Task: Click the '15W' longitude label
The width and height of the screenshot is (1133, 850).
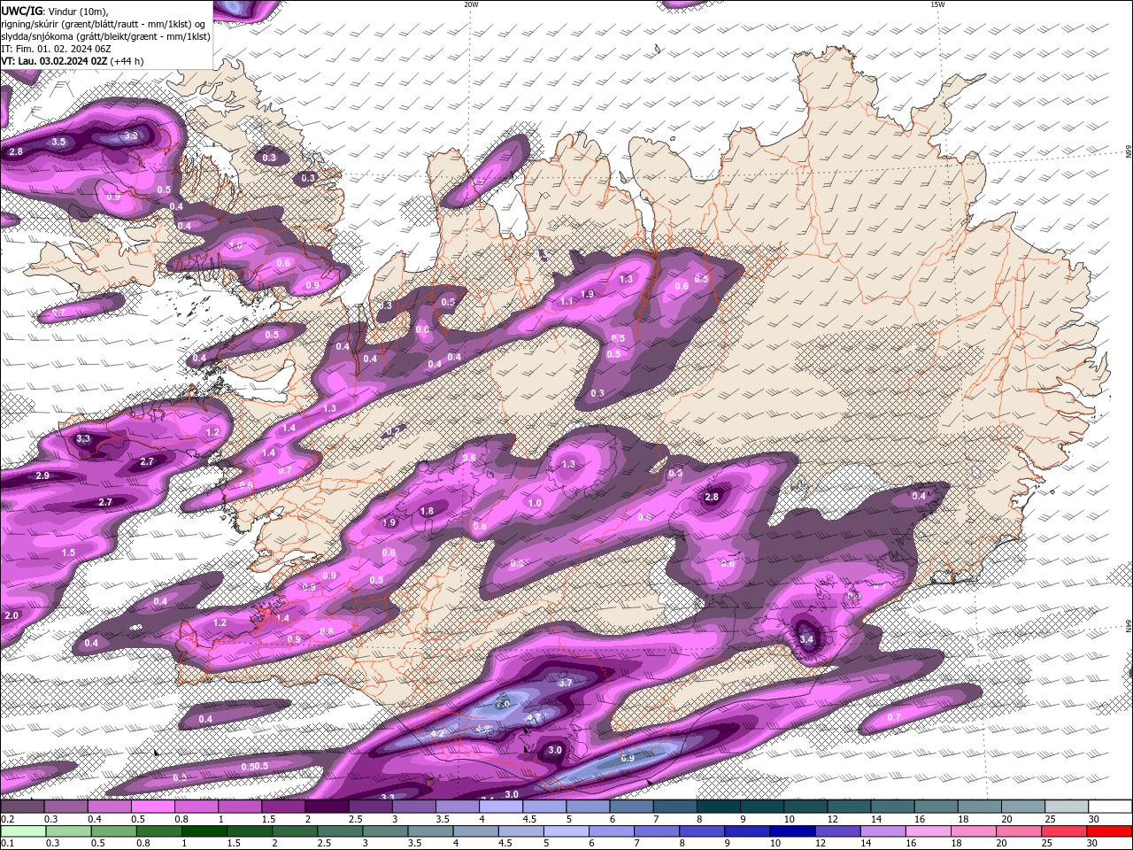Action: coord(937,4)
